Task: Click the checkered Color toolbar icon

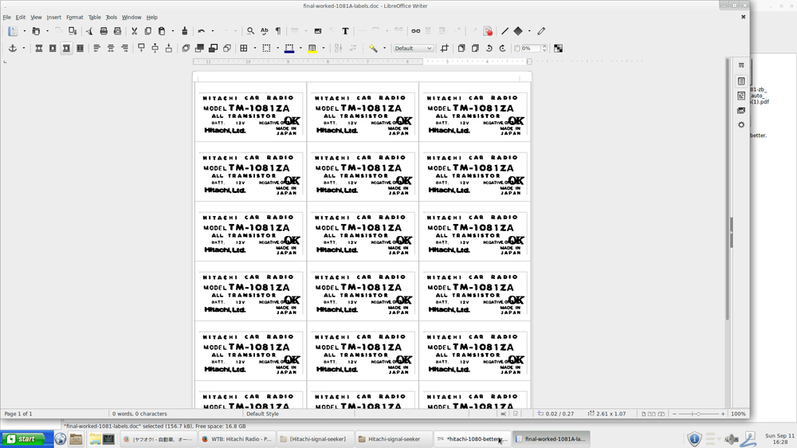Action: (x=558, y=49)
